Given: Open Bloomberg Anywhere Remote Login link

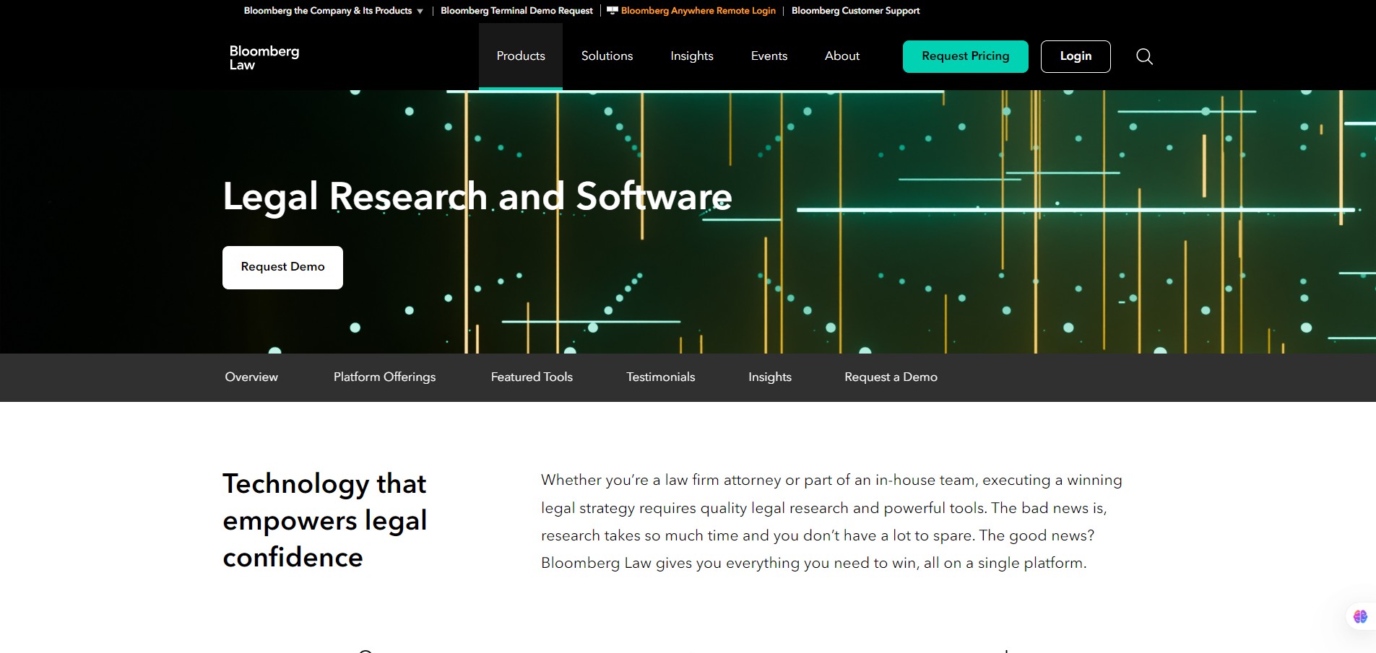Looking at the screenshot, I should [x=698, y=11].
